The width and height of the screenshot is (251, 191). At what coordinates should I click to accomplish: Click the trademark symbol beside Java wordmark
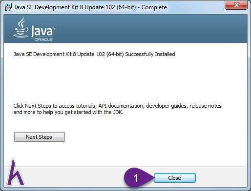(54, 29)
